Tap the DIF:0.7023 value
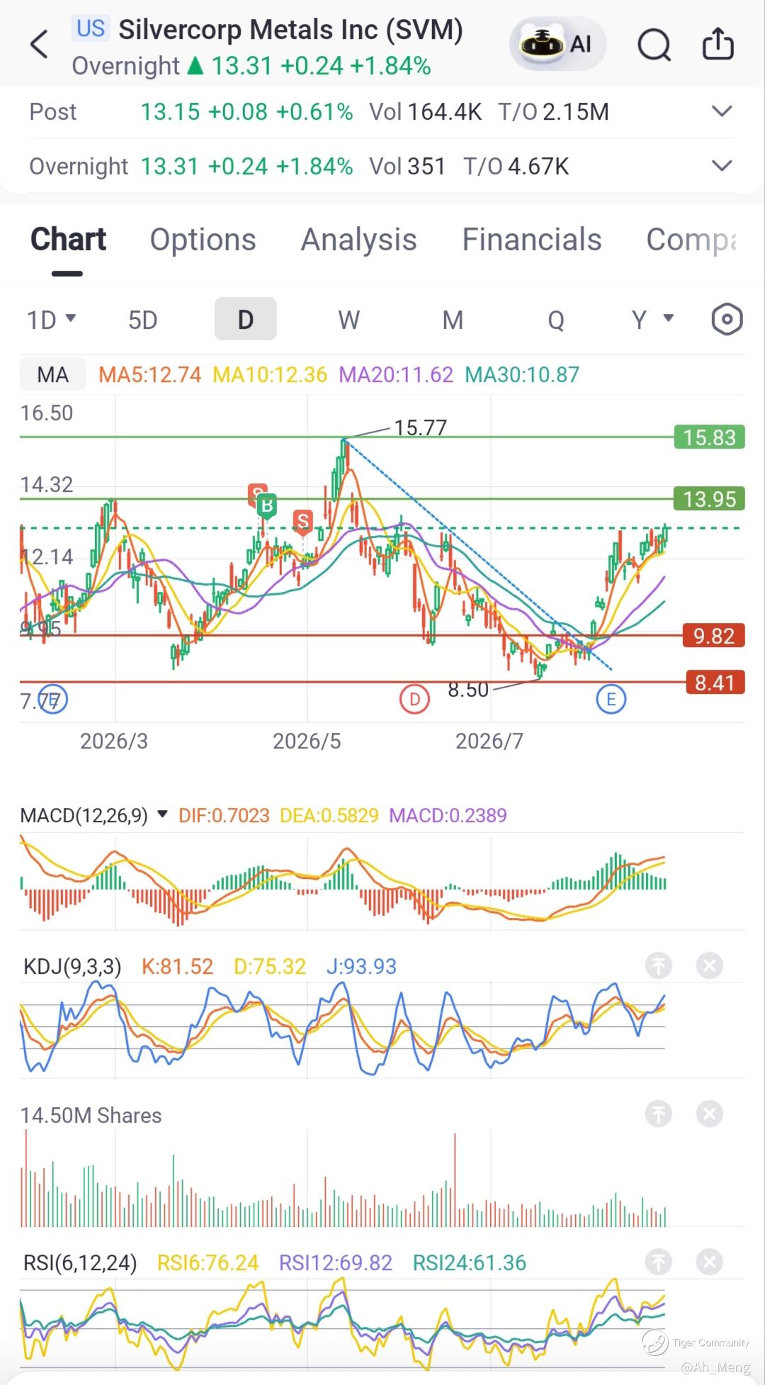The height and width of the screenshot is (1385, 765). (224, 815)
